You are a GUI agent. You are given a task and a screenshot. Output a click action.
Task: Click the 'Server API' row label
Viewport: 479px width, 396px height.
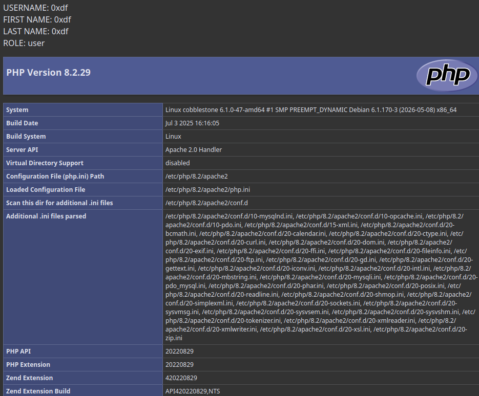coord(22,149)
